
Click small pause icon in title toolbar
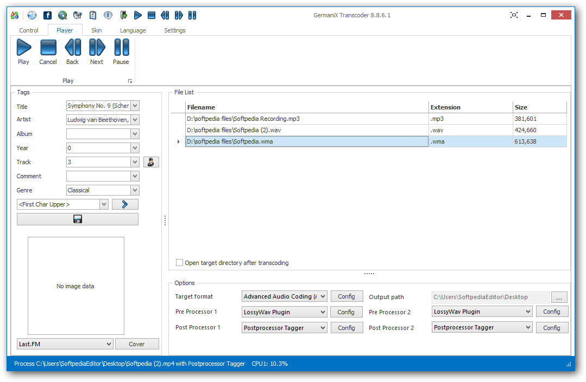tap(192, 15)
